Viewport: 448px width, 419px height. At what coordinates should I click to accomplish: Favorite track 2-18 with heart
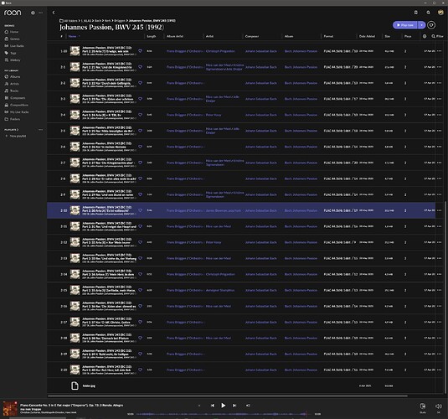pos(141,338)
